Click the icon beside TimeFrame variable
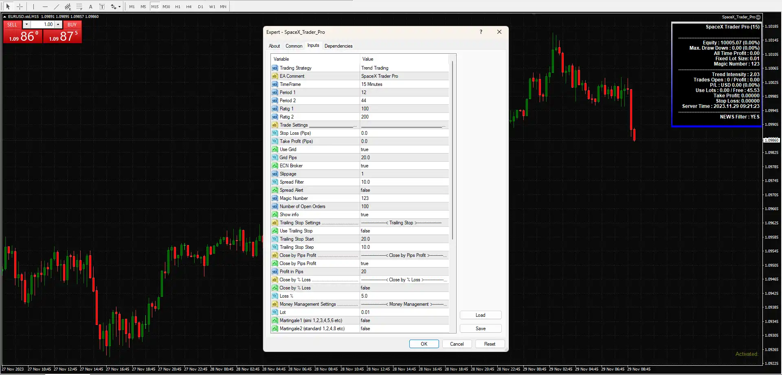 point(275,84)
